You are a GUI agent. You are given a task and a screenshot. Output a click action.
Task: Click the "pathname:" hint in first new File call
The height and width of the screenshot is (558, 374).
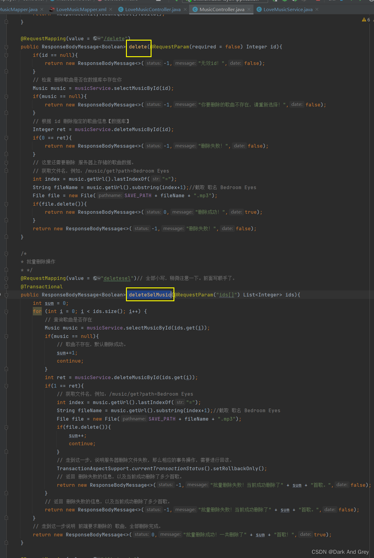110,196
